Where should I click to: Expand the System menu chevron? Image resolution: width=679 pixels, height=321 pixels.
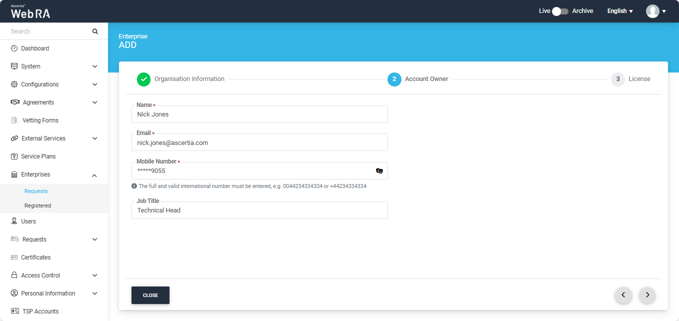(95, 66)
